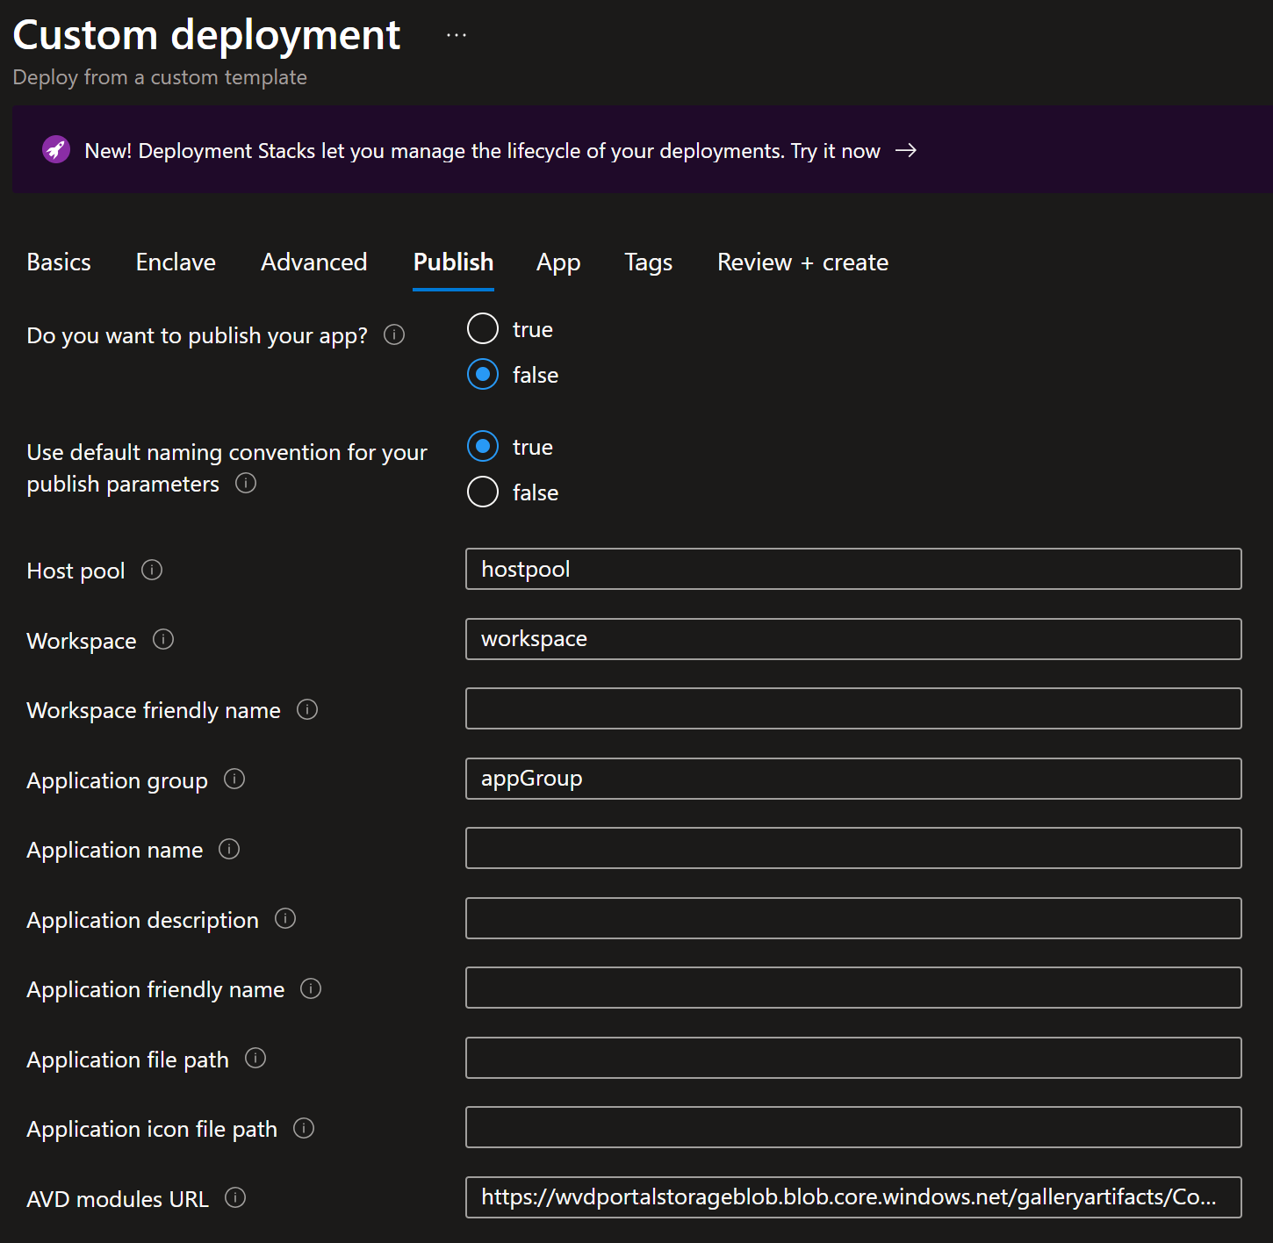Focus the Application group field with appGroup

coord(853,779)
